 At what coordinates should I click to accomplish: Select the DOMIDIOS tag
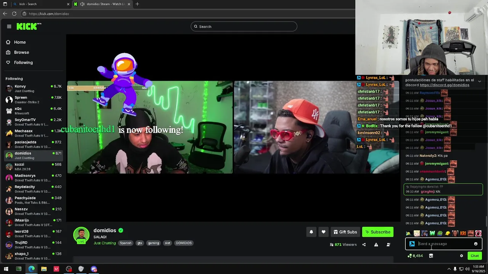click(x=184, y=243)
